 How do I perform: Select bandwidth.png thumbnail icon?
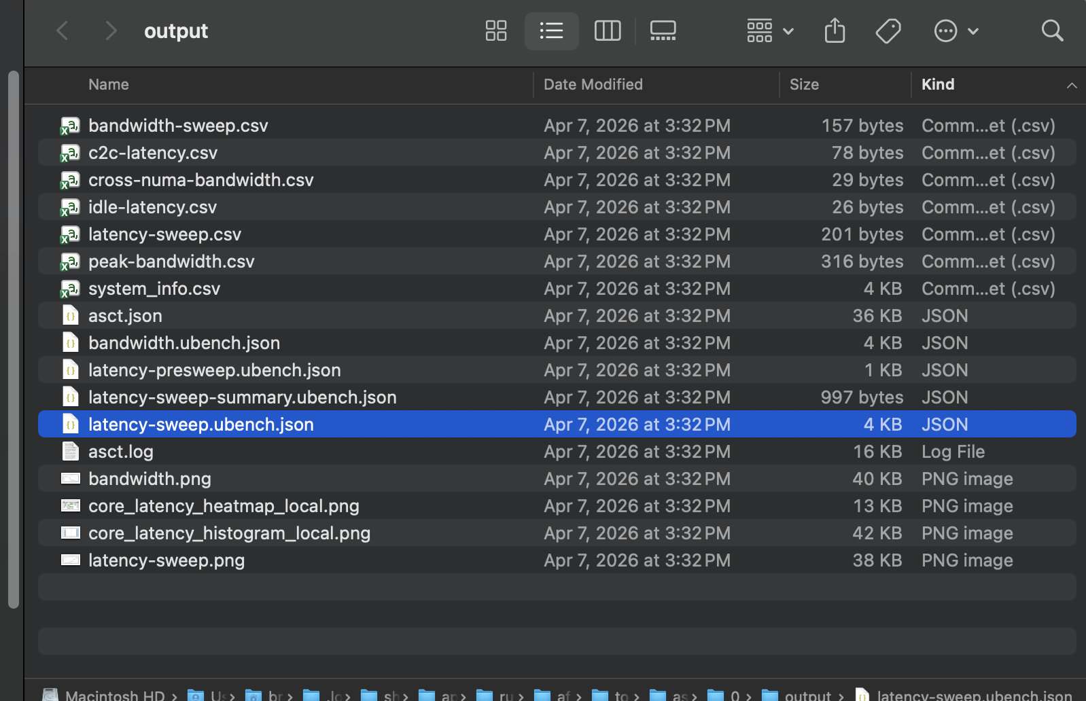pos(71,479)
